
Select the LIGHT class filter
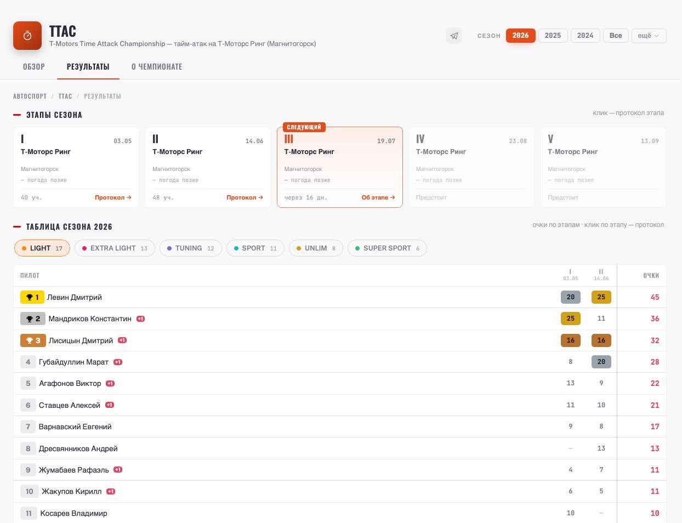pos(42,248)
